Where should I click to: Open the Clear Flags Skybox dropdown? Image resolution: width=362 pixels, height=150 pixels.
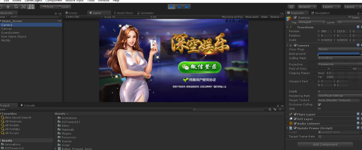pyautogui.click(x=340, y=49)
